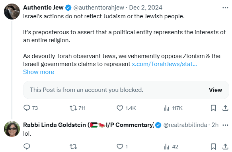This screenshot has height=152, width=232.
Task: Expand the post with Show more
Action: pos(39,72)
